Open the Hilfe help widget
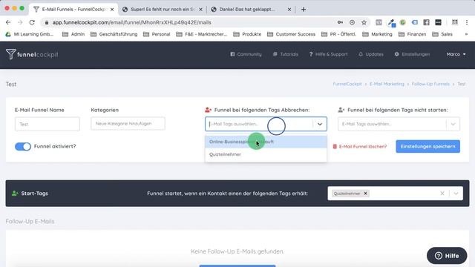The height and width of the screenshot is (267, 475). tap(447, 256)
